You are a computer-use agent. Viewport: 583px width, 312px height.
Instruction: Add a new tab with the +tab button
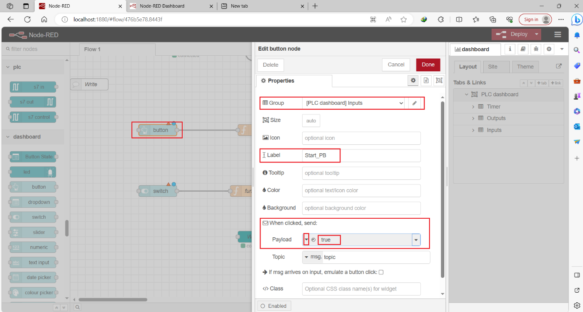pos(542,83)
